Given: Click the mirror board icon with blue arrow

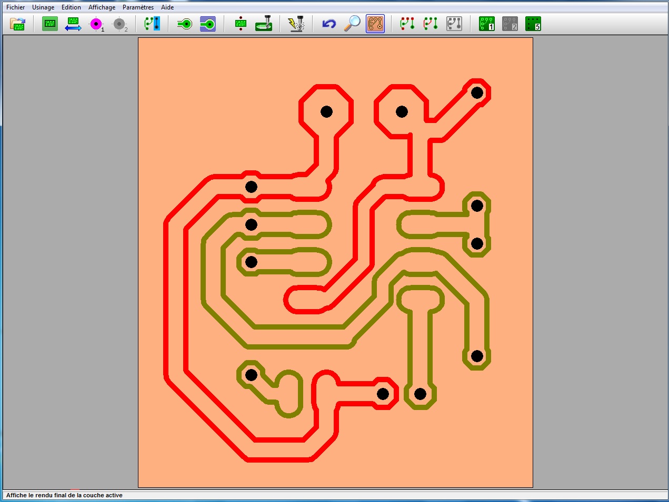Looking at the screenshot, I should [x=73, y=24].
